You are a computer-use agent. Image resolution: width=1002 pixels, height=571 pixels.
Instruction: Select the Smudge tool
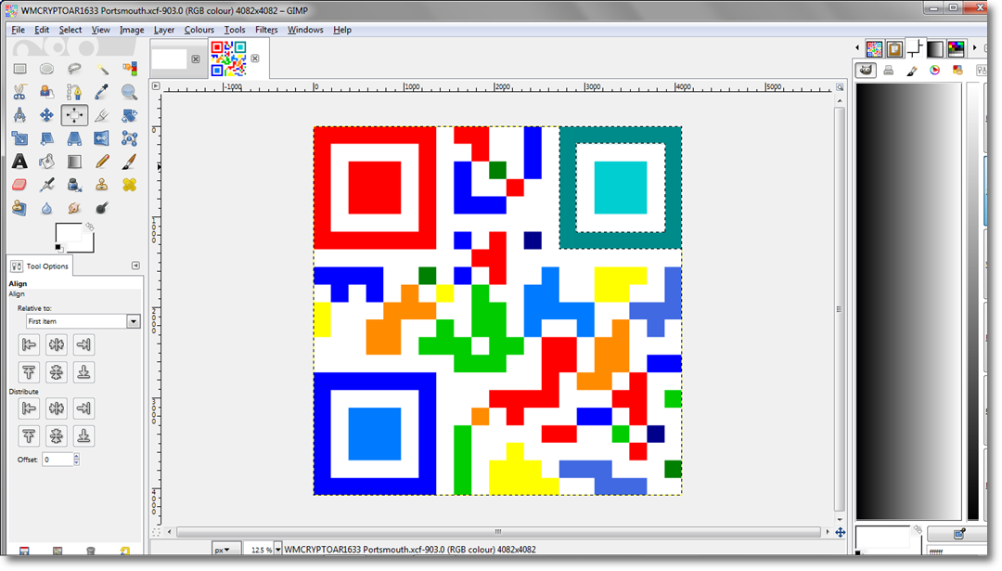pos(74,208)
